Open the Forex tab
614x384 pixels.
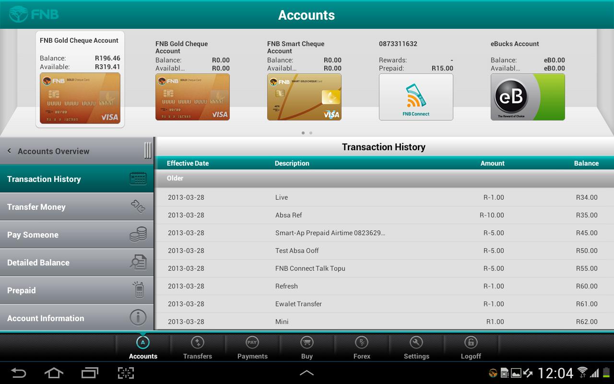pos(362,348)
